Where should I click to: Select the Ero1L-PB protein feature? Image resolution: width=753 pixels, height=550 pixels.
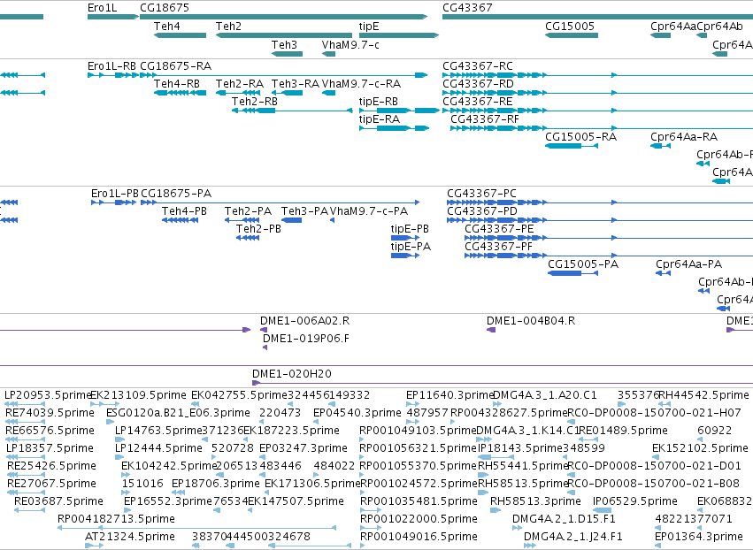tap(114, 202)
